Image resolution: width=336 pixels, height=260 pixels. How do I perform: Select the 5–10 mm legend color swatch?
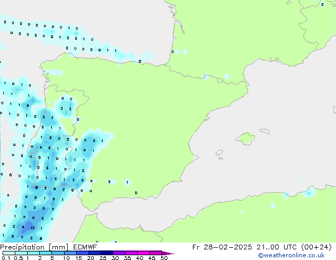coord(58,253)
